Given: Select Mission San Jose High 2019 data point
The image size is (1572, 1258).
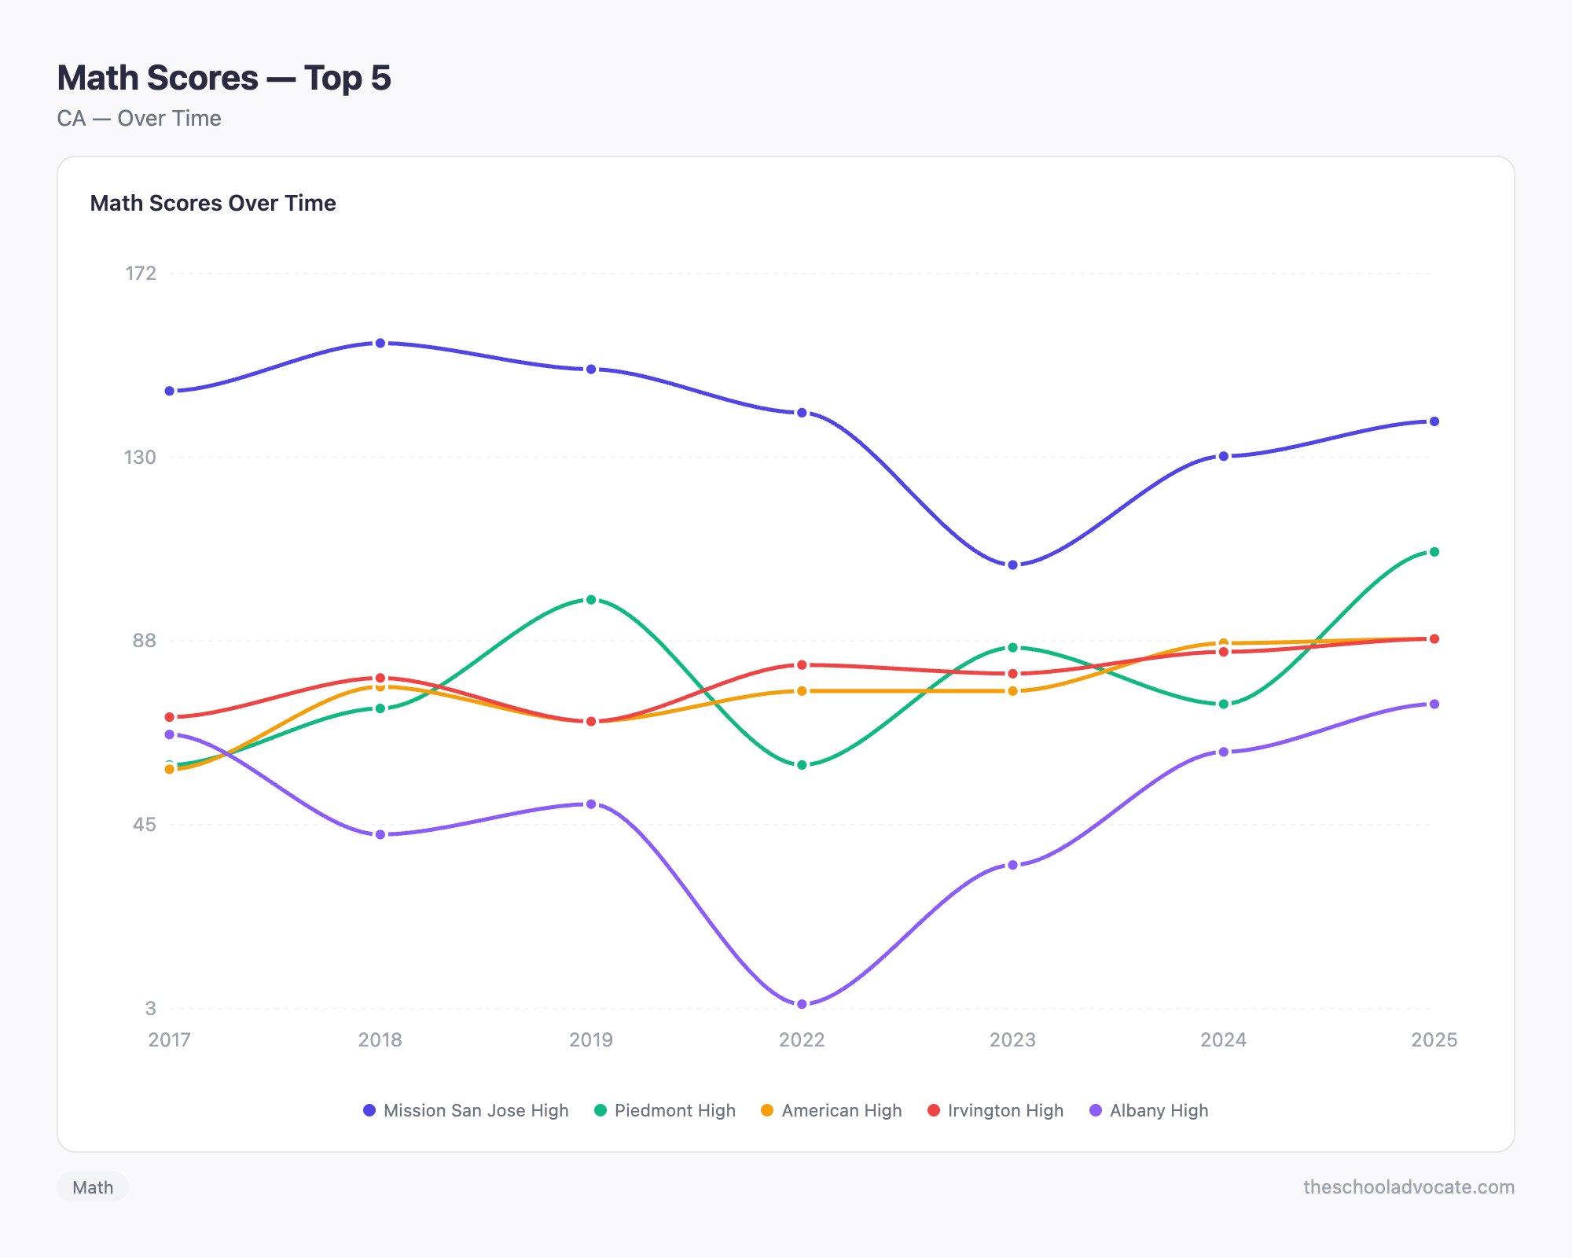Looking at the screenshot, I should (x=591, y=370).
